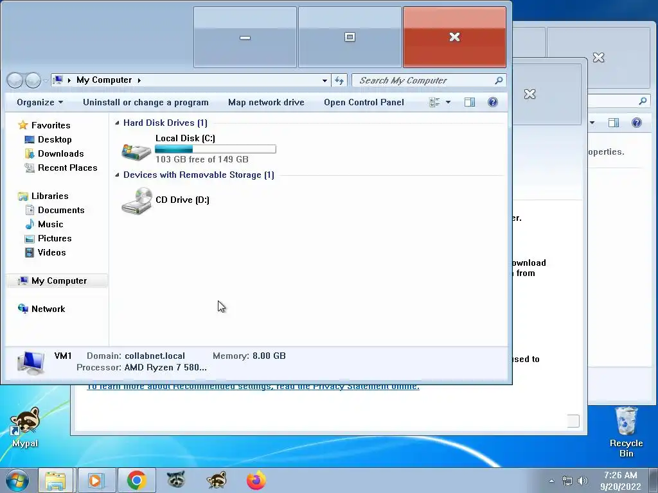Click Map network drive
The width and height of the screenshot is (658, 493).
pos(266,102)
